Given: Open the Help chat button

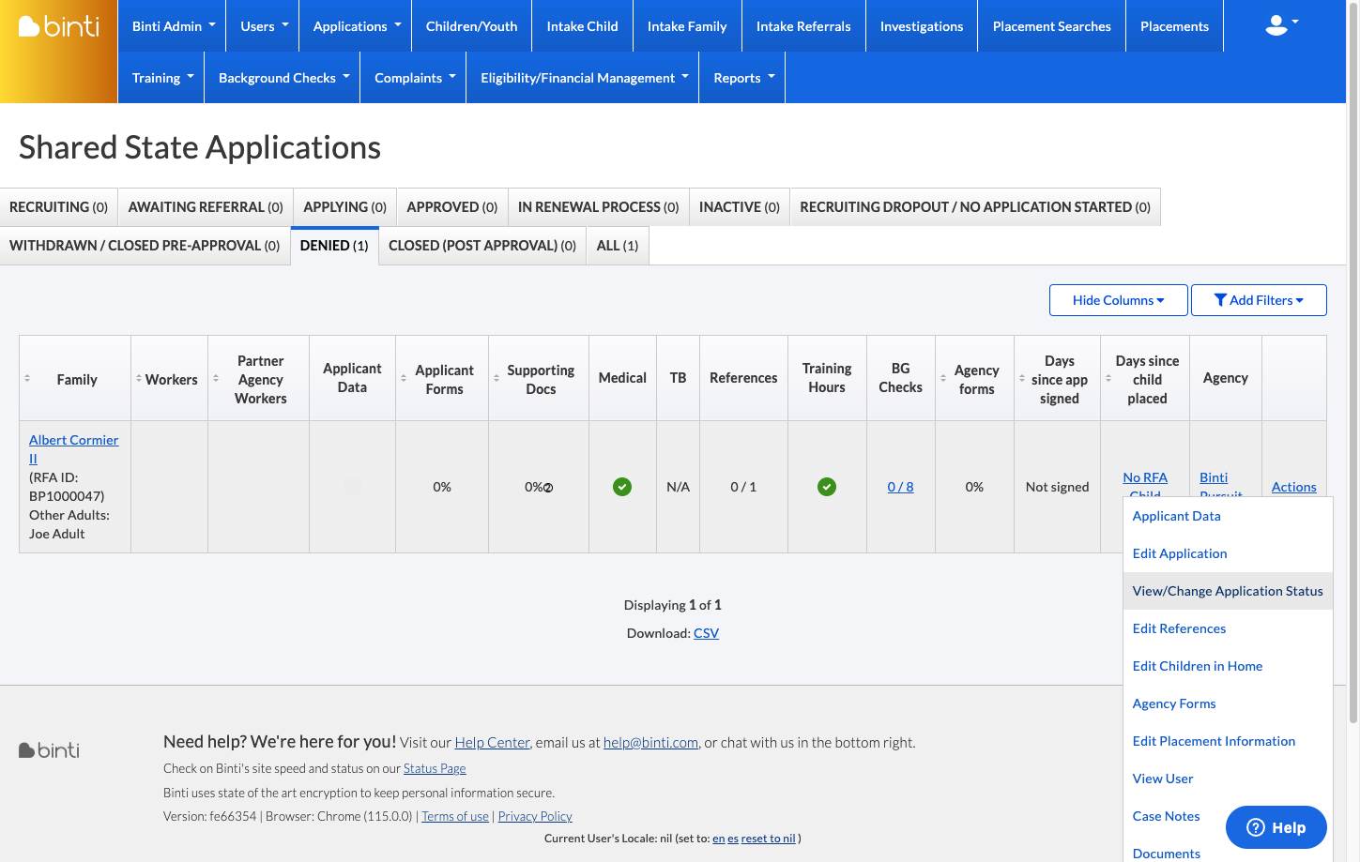Looking at the screenshot, I should [x=1276, y=827].
